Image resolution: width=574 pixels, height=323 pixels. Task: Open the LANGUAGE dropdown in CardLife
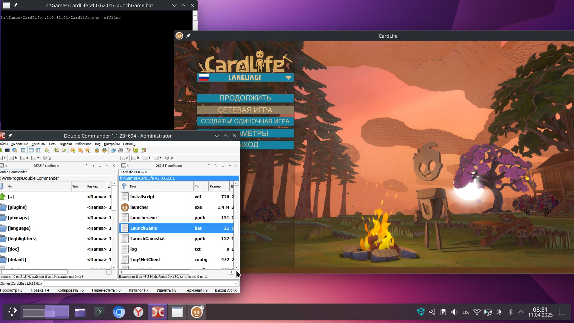click(x=245, y=78)
